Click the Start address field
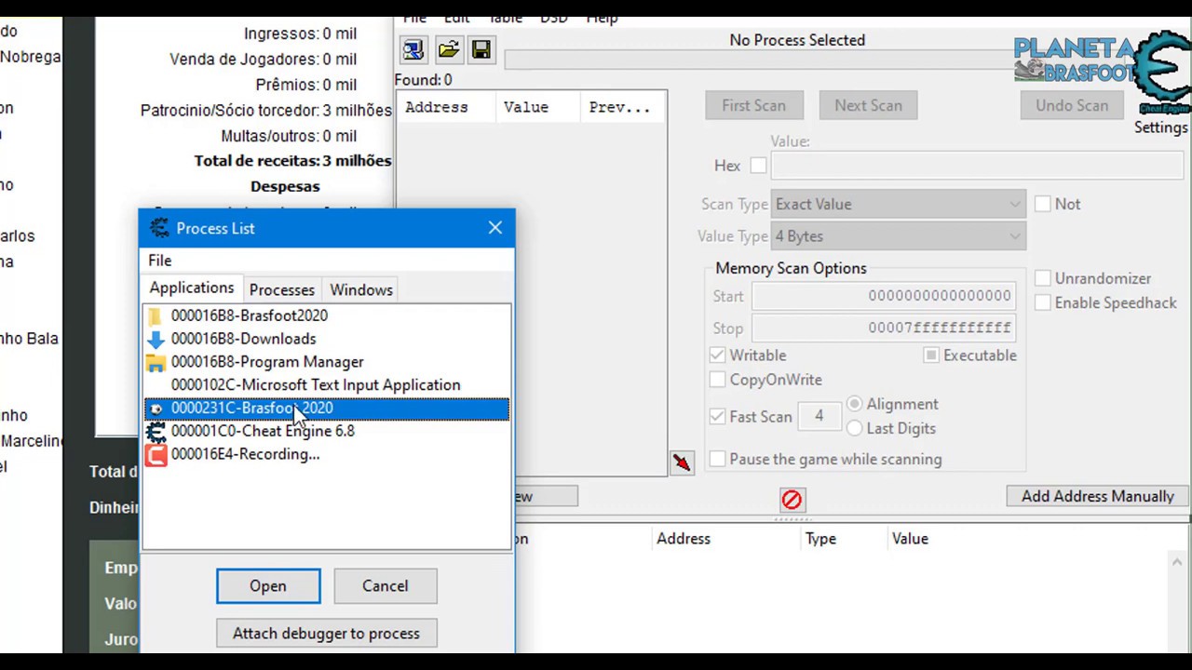 tap(885, 296)
